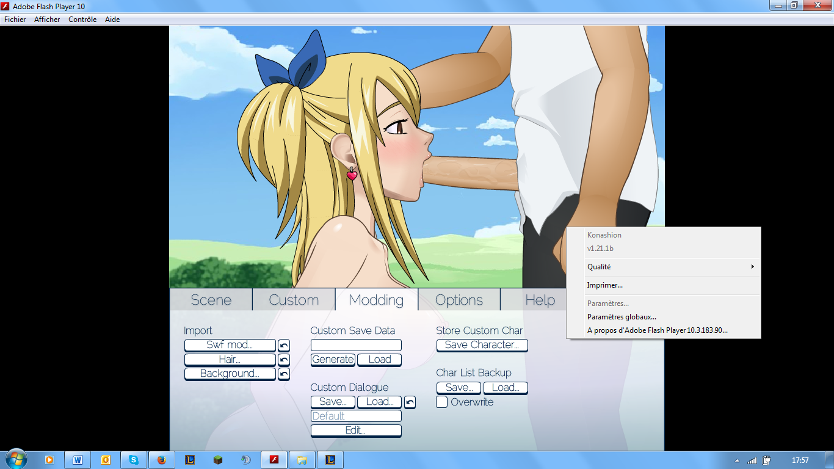Open the Contrôle menu

point(82,20)
